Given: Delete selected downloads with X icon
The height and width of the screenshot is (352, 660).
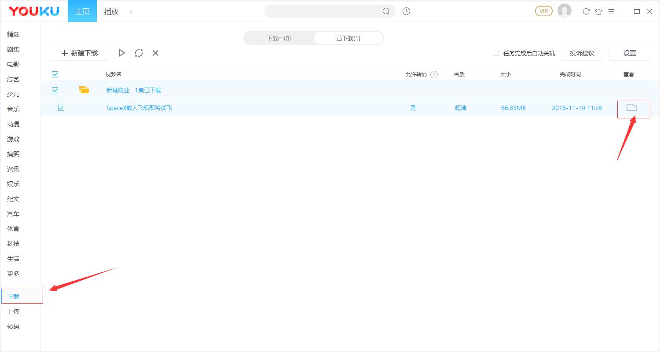Looking at the screenshot, I should coord(155,53).
